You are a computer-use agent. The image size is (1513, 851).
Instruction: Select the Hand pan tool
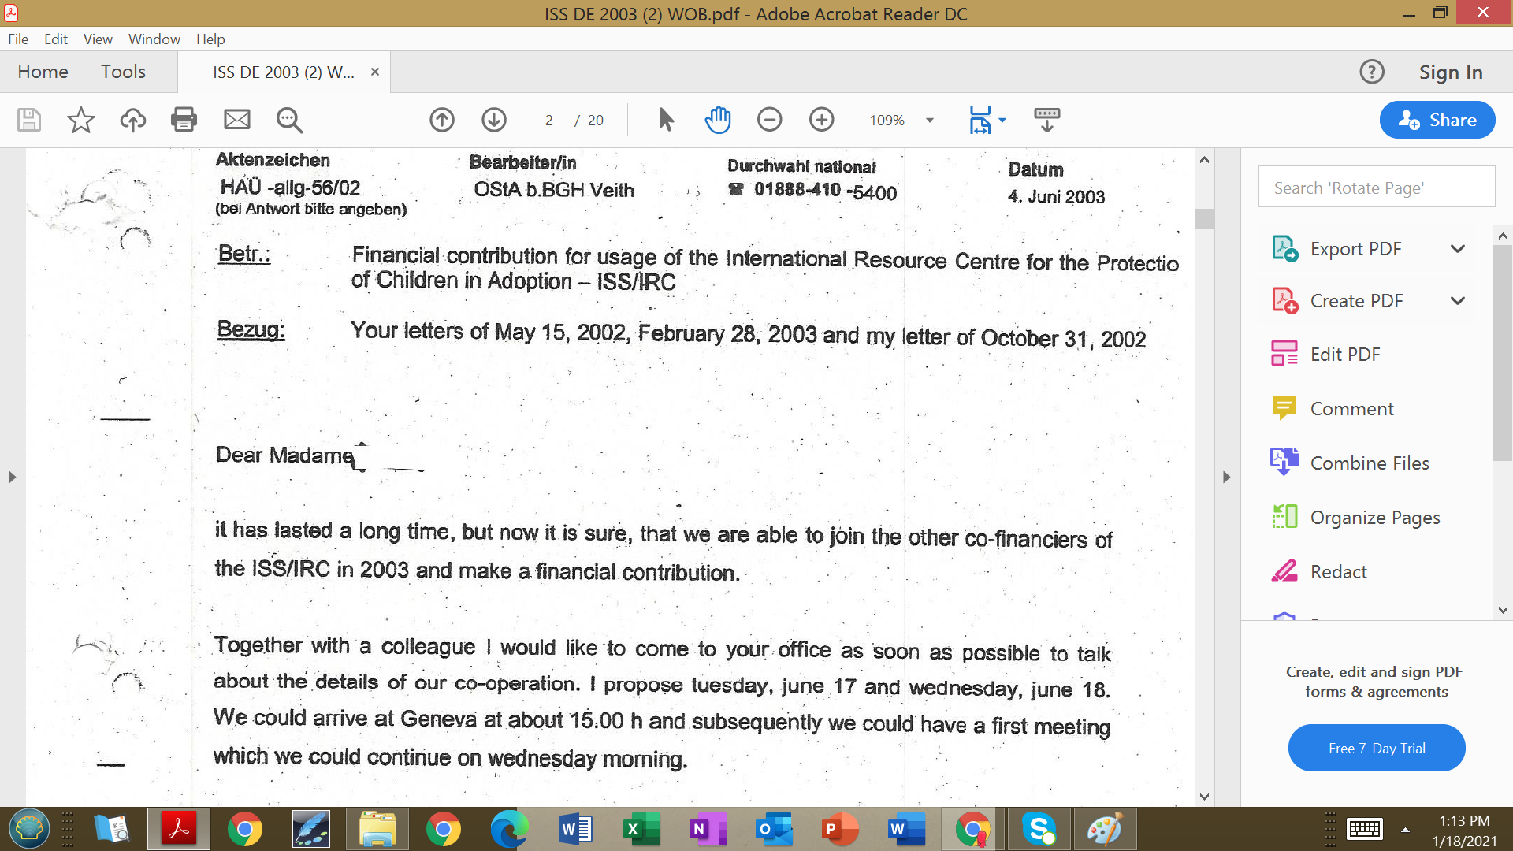pos(718,120)
